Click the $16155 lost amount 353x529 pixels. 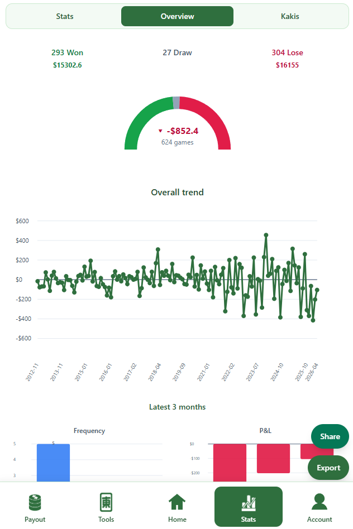tap(288, 65)
